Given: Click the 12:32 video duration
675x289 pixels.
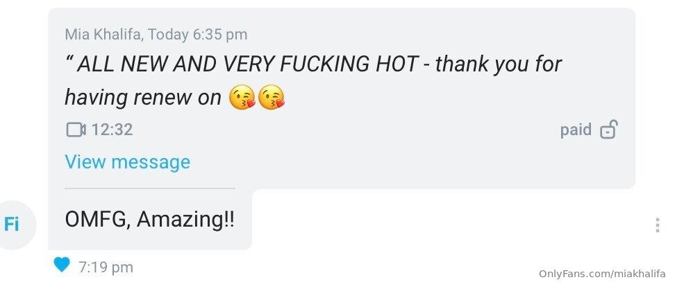Looking at the screenshot, I should tap(112, 130).
